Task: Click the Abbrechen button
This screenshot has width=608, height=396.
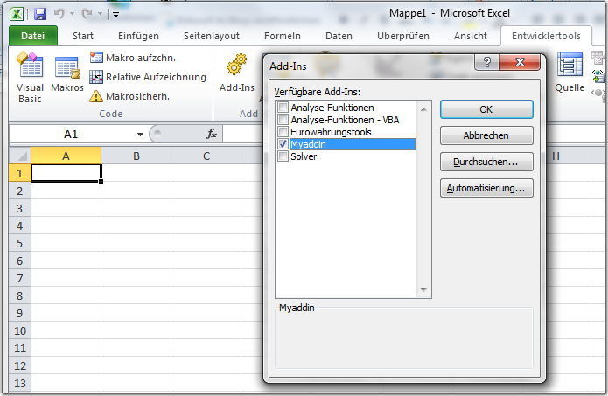Action: pyautogui.click(x=486, y=135)
